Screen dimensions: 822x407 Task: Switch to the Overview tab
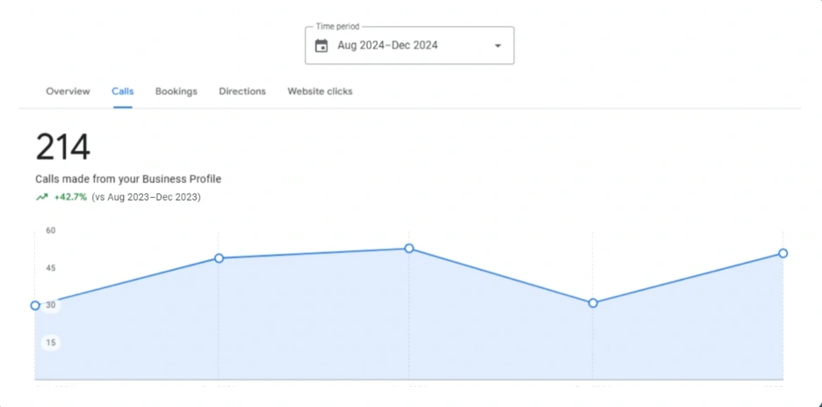pos(68,91)
